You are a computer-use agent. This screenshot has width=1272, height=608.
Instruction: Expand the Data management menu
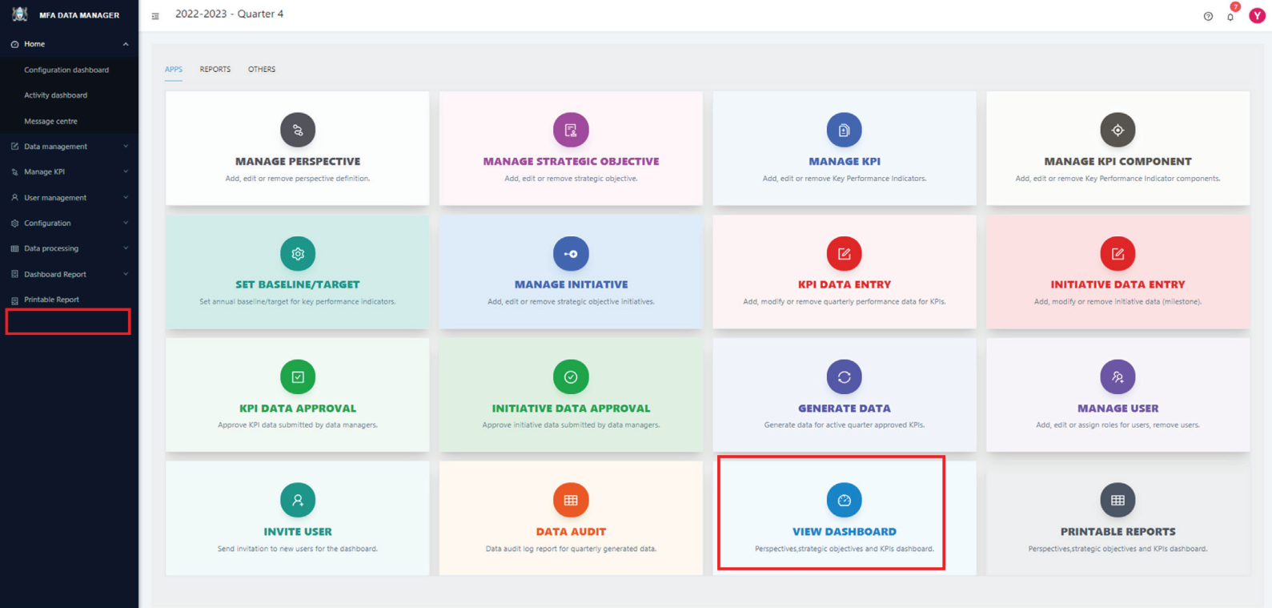pos(69,147)
